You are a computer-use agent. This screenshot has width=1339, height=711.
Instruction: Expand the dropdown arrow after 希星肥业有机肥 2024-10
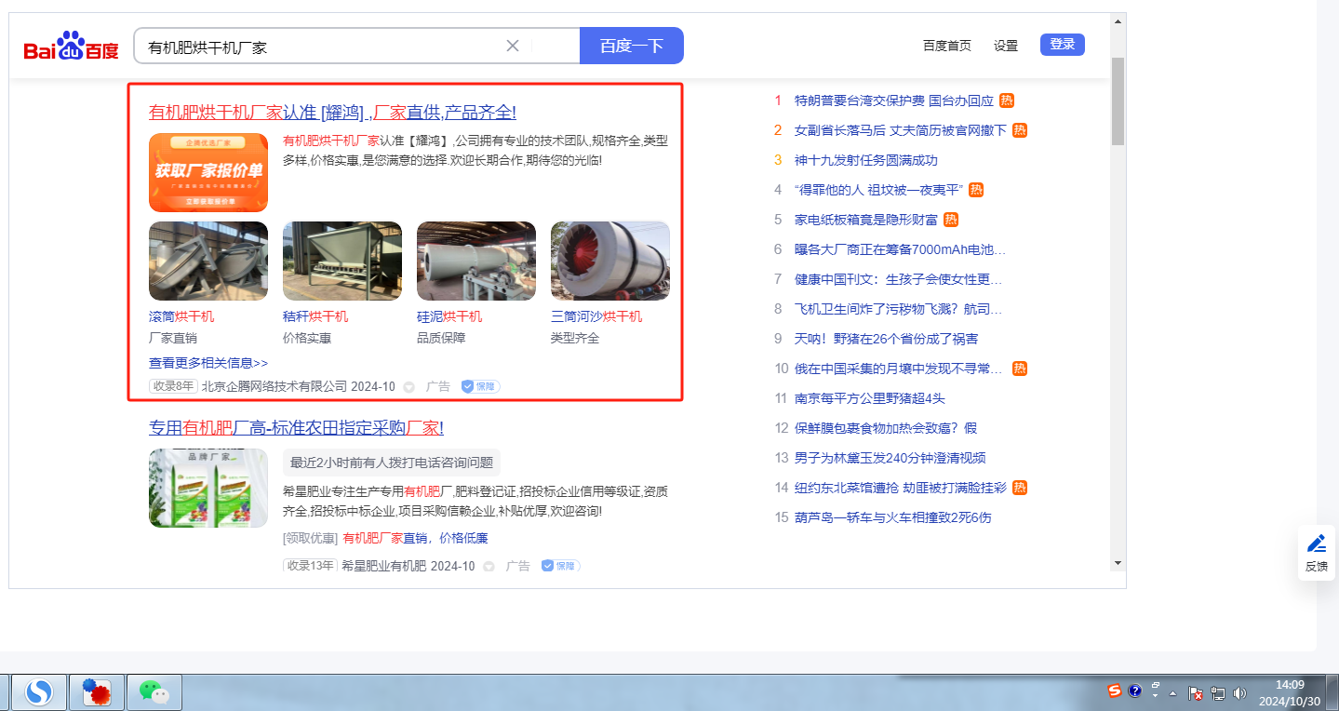tap(489, 566)
